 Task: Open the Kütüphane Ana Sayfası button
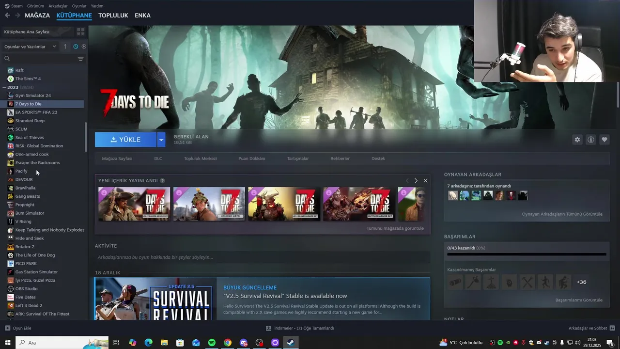[x=37, y=32]
